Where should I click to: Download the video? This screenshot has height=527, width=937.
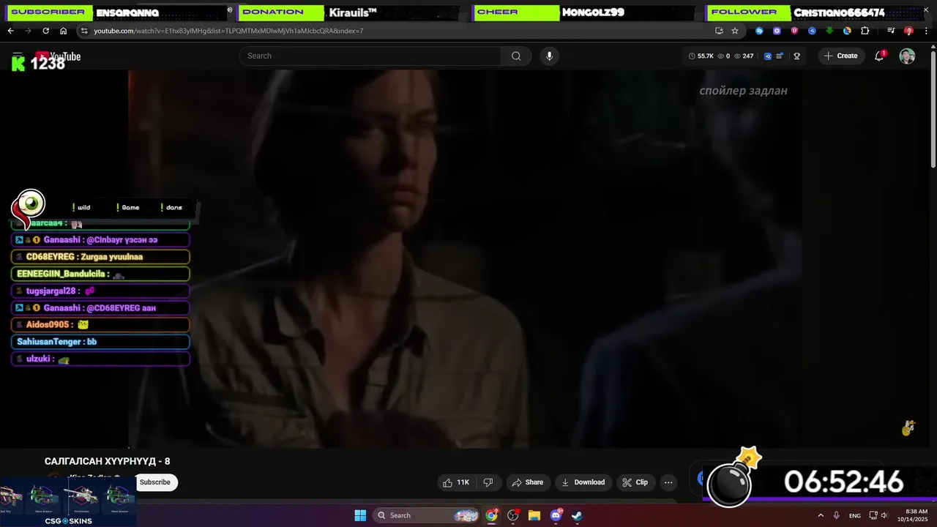pos(583,482)
